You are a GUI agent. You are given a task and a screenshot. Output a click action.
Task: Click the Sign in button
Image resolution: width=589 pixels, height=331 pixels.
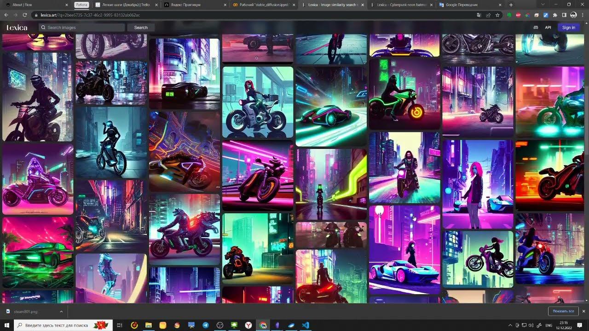[569, 28]
